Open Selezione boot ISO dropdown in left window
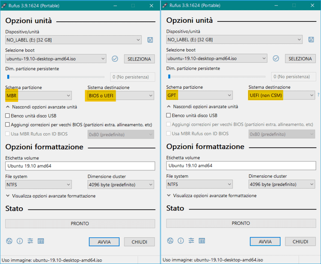321x264 pixels. 56,59
